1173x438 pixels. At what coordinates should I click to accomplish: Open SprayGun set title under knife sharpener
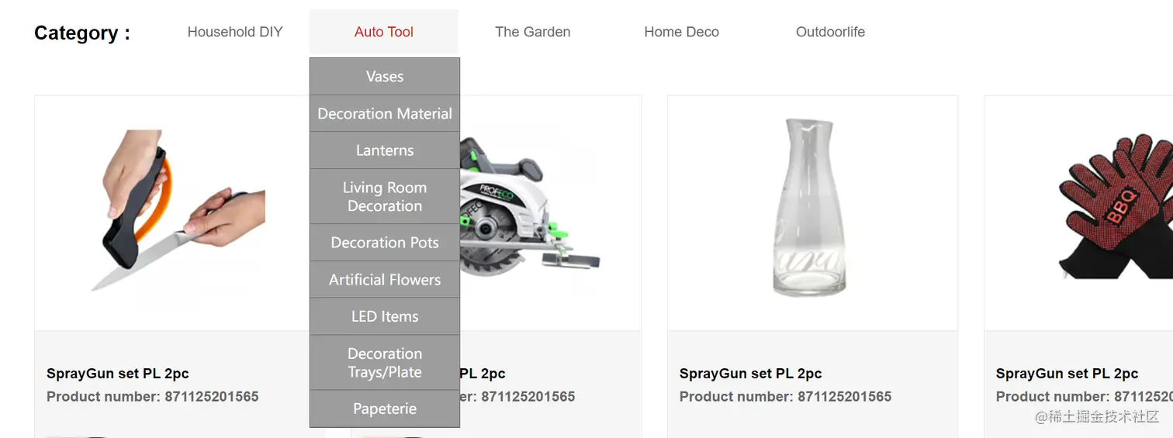point(118,374)
